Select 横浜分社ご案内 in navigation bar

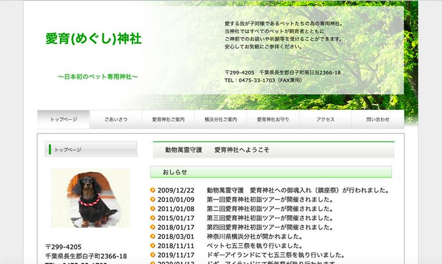point(220,119)
